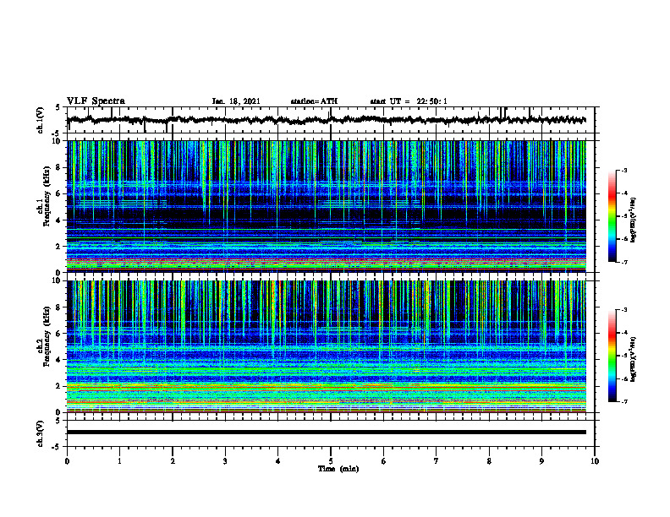Click the "Time (min)" x-axis label

coord(338,469)
